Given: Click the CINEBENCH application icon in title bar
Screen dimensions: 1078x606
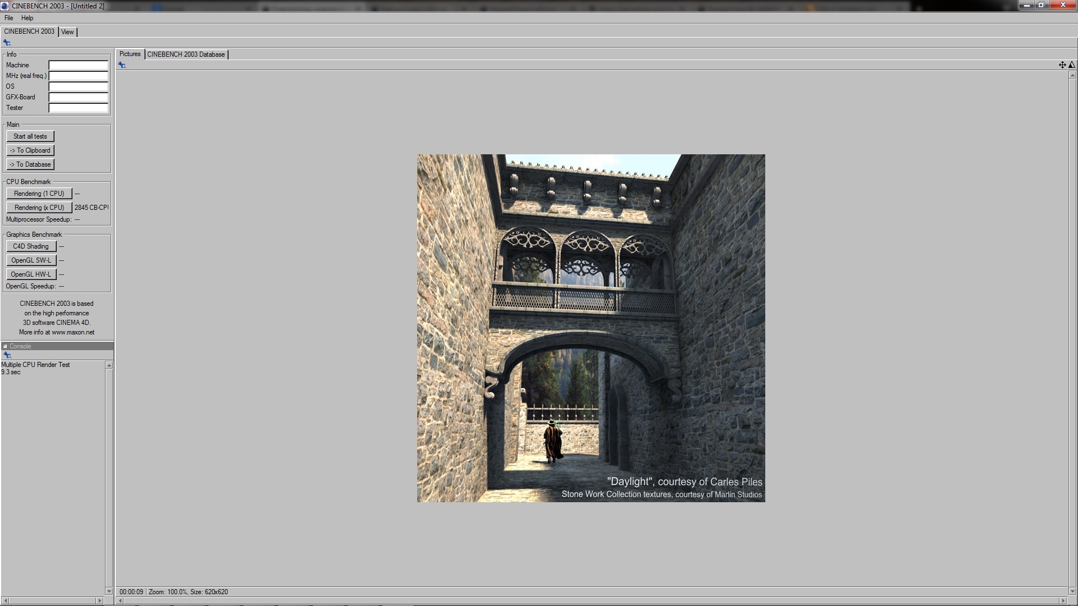Looking at the screenshot, I should [x=4, y=6].
